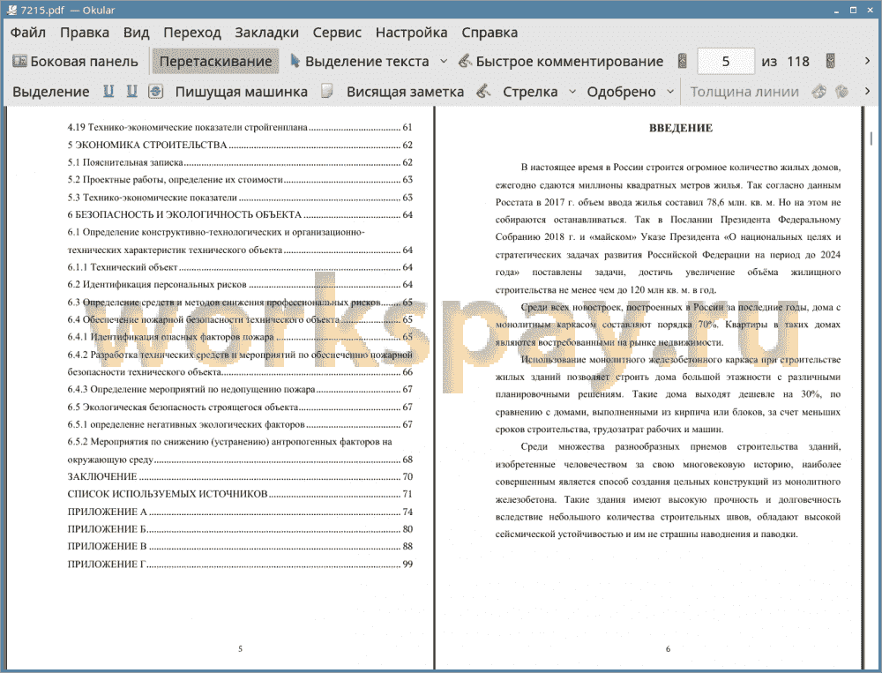Click contents line '6.5 Экологическая безопасность строящегося объекта'
Screen dimensions: 882x673
click(x=240, y=407)
